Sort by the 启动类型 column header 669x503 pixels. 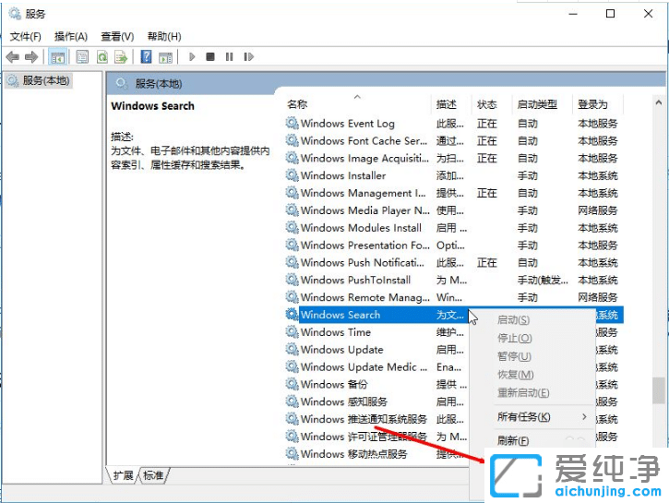tap(537, 104)
